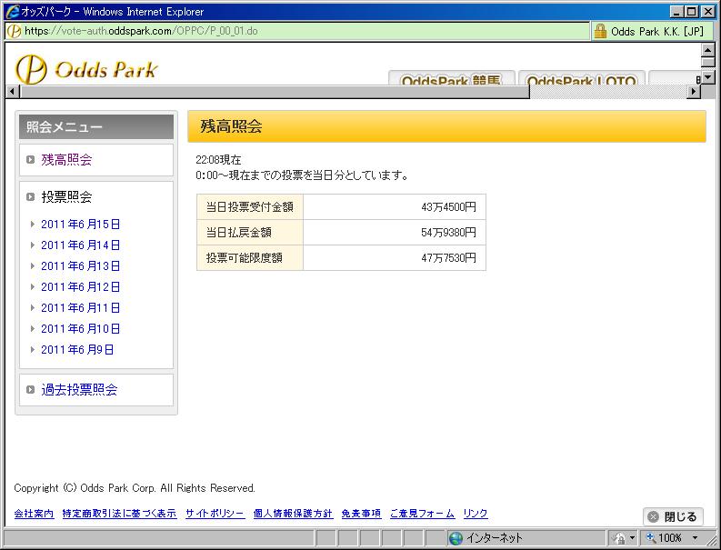Screen dimensions: 721x550
Task: Open vote history for 2011年6月12日
Action: click(x=81, y=287)
